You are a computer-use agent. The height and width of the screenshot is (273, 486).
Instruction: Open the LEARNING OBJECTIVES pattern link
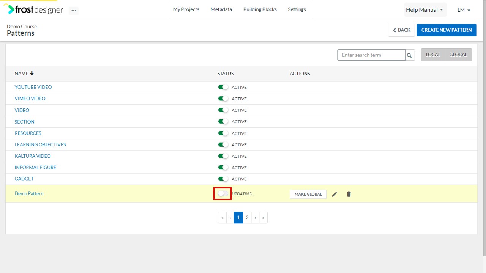[x=40, y=144]
